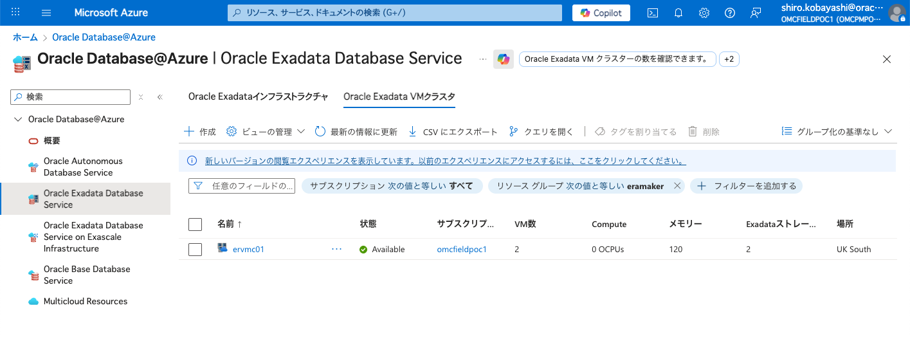
Task: Collapse the sidebar with double chevron
Action: [159, 97]
